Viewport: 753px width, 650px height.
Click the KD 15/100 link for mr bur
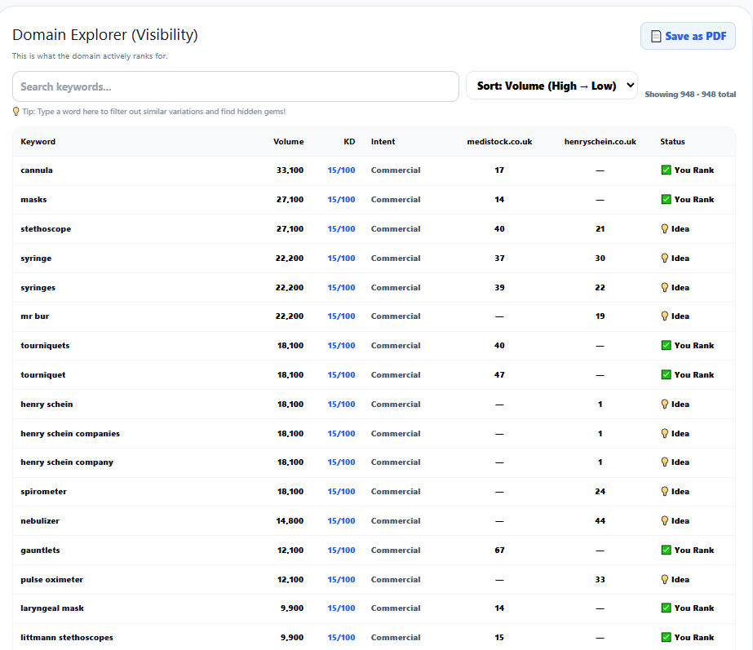[x=342, y=316]
